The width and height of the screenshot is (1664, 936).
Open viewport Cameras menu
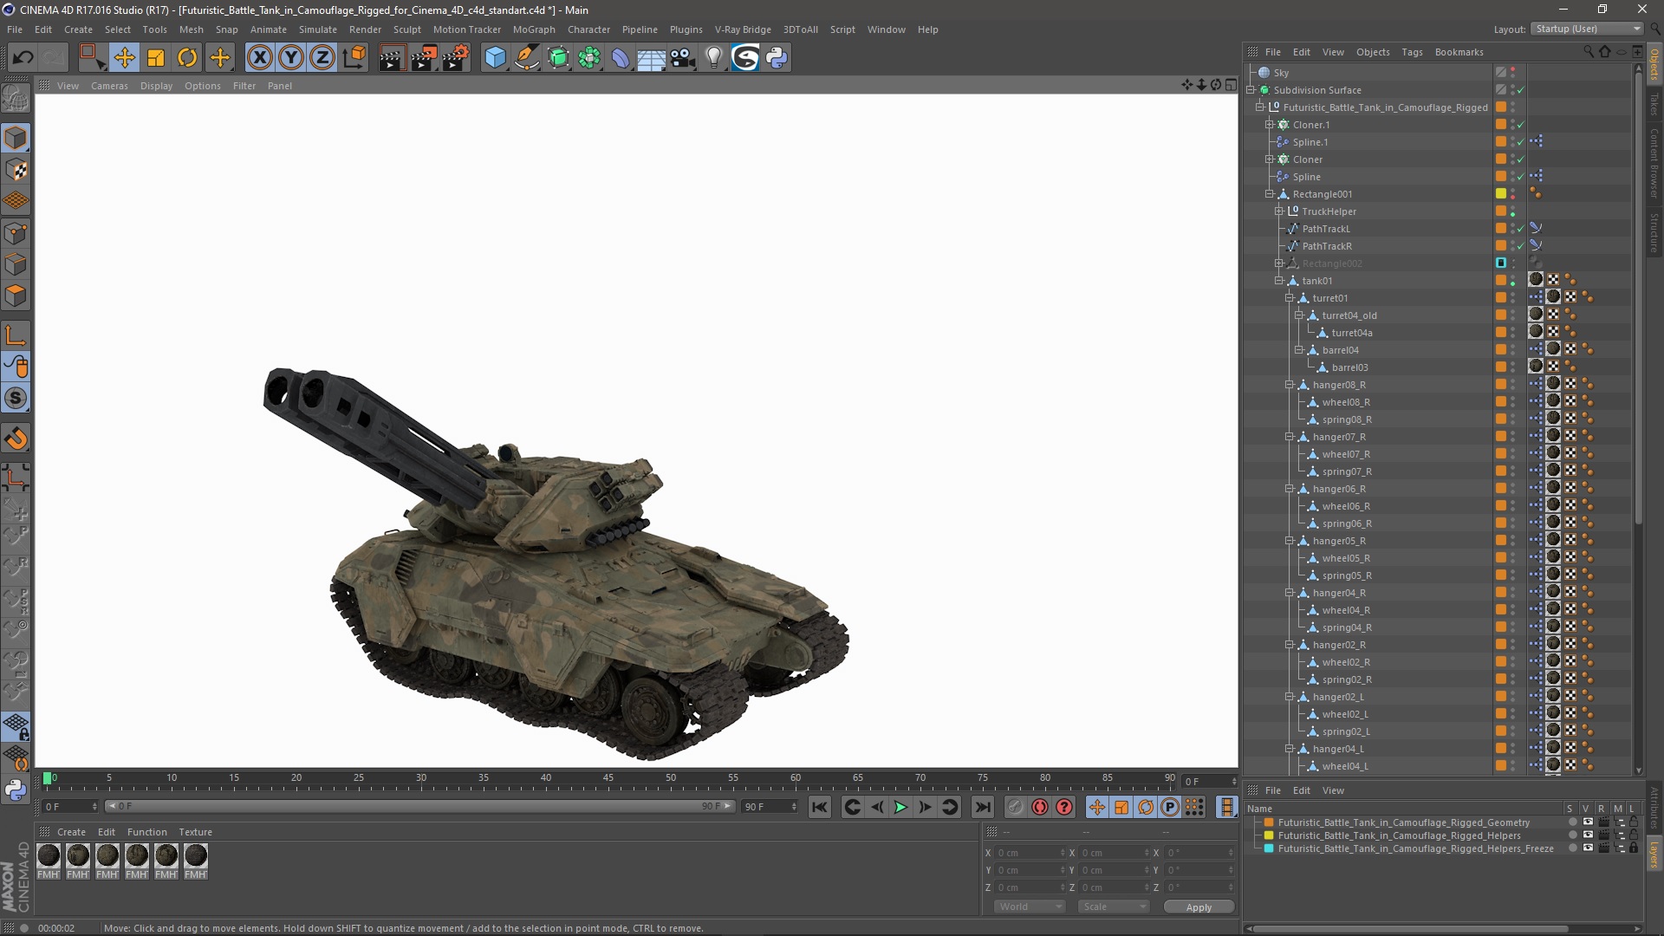109,86
